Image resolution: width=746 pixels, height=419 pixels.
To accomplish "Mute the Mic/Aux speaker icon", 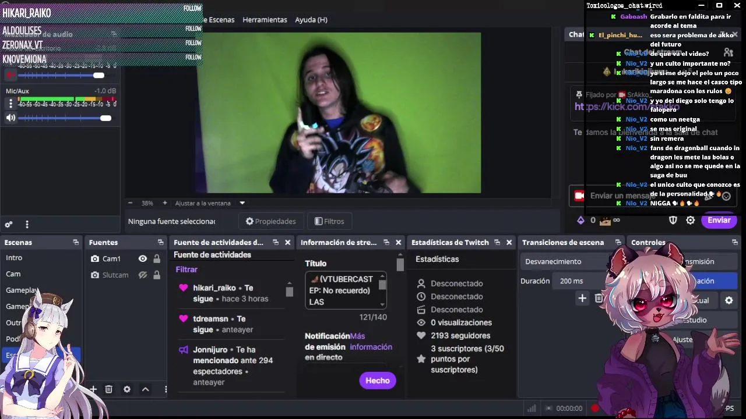I will click(x=10, y=118).
